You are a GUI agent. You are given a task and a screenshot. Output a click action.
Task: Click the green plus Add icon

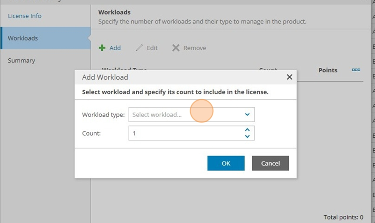(102, 48)
